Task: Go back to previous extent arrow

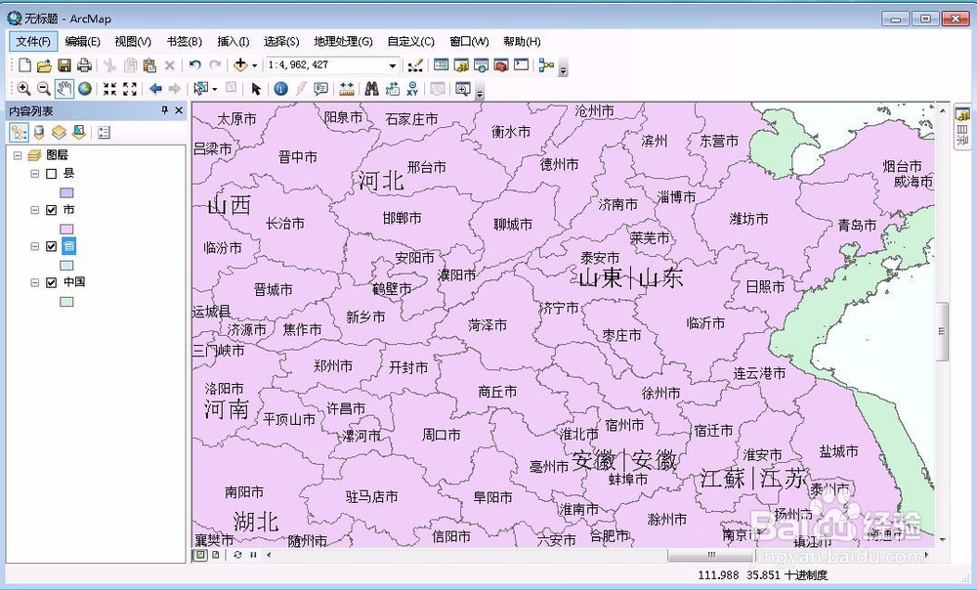Action: [x=155, y=89]
